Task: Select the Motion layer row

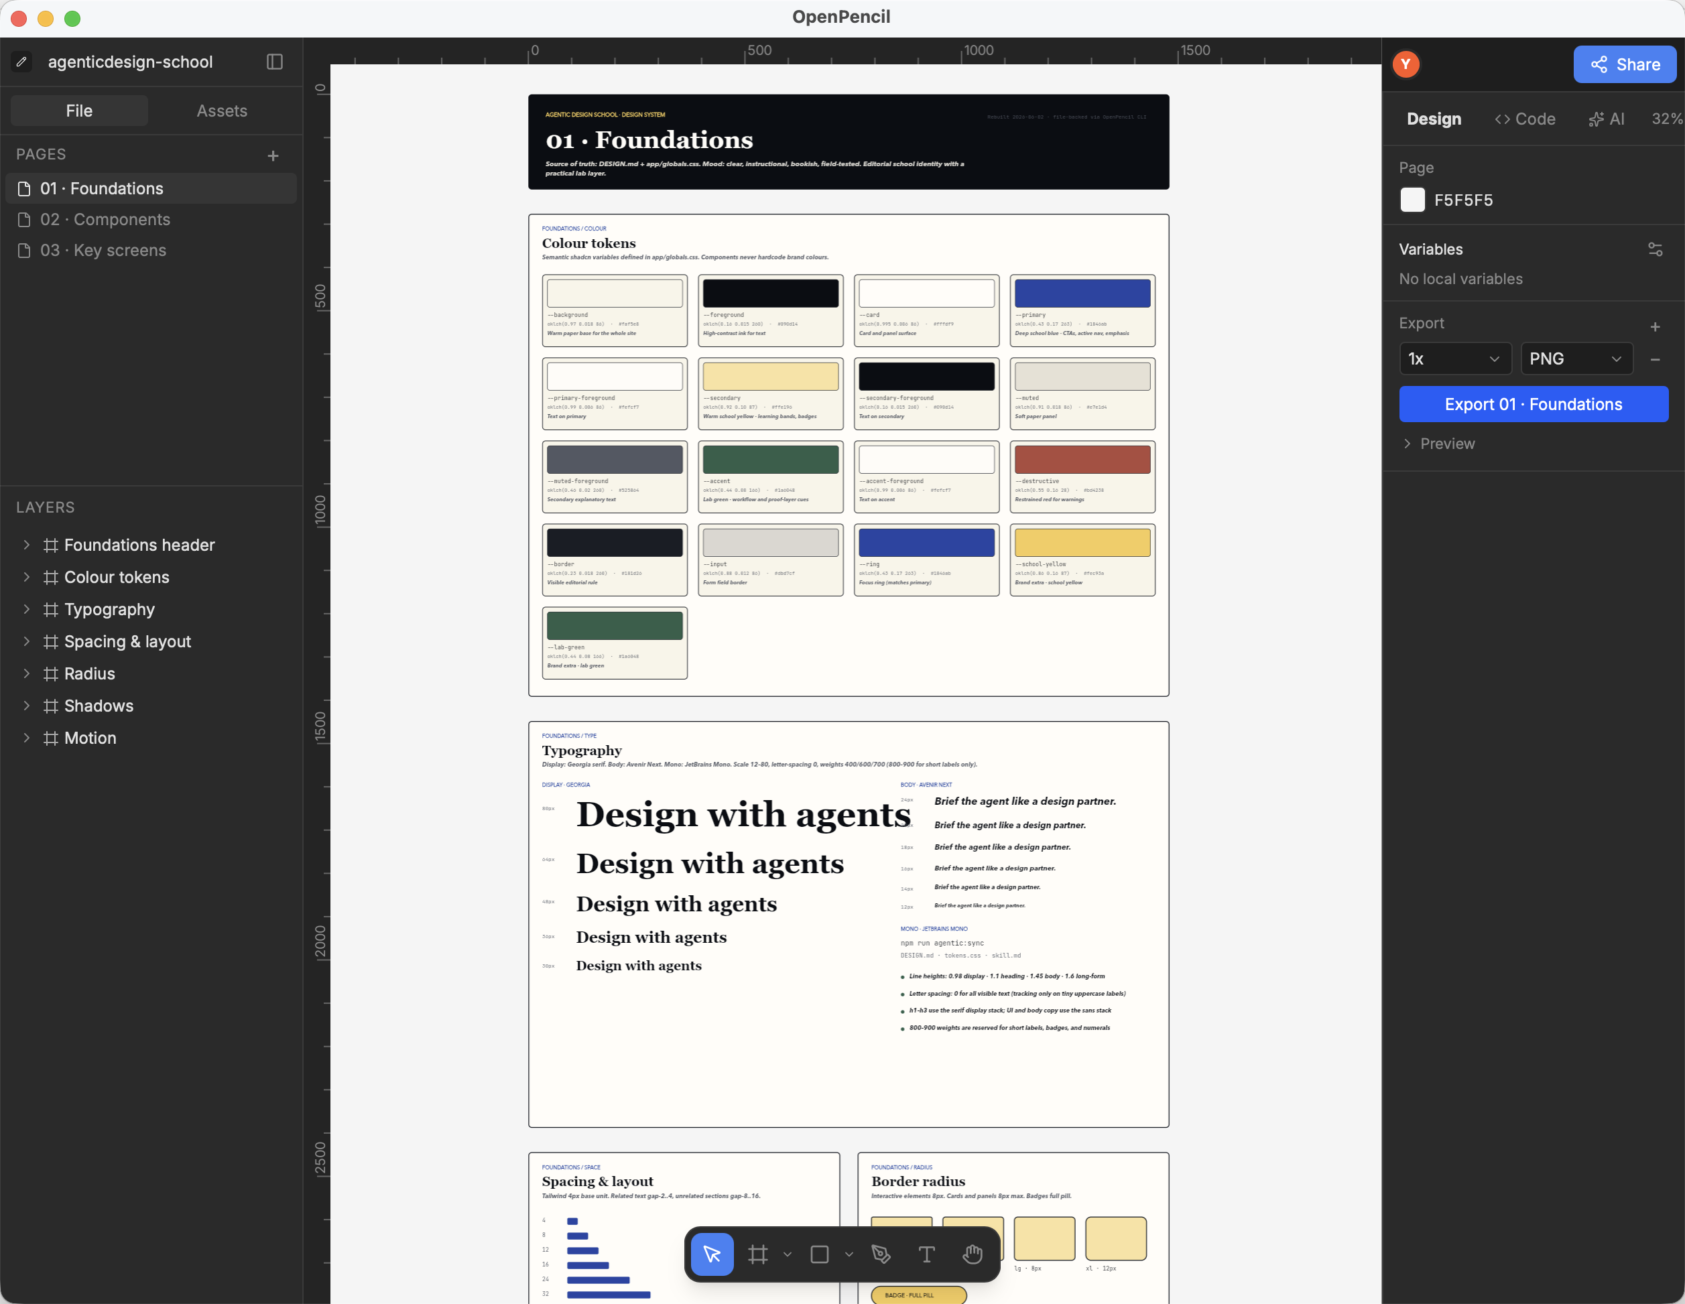Action: [151, 738]
